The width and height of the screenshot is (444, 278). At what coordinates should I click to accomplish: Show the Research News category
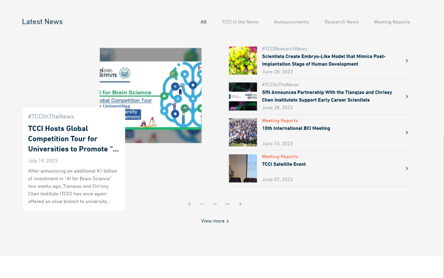coord(341,22)
